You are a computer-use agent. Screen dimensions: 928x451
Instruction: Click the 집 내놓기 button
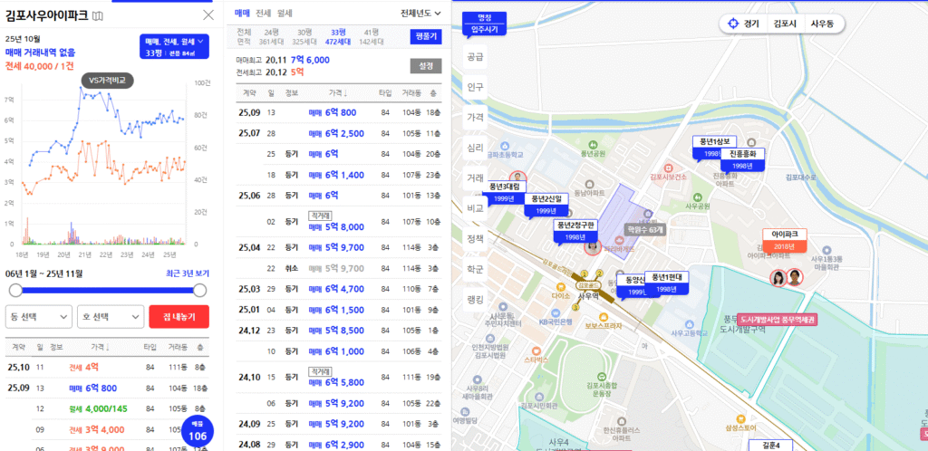179,317
